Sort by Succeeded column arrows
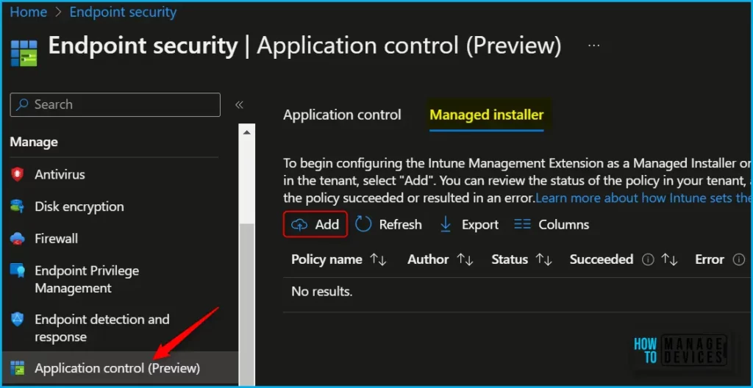Image resolution: width=753 pixels, height=388 pixels. click(x=669, y=260)
